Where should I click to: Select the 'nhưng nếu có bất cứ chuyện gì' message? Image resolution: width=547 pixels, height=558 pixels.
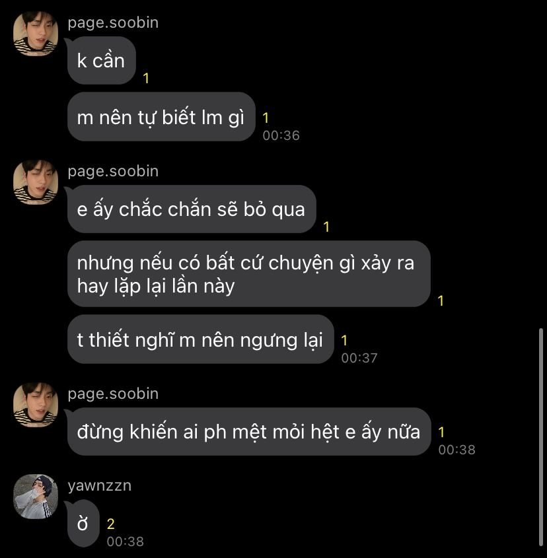pos(249,273)
